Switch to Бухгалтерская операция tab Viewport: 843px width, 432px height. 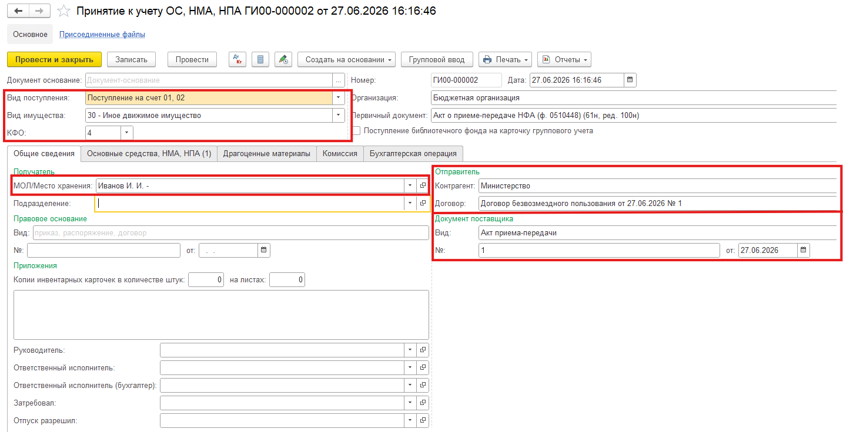(x=413, y=154)
